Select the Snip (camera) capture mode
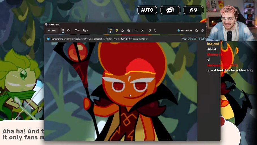Screen dimensions: 257x145 pos(63,31)
